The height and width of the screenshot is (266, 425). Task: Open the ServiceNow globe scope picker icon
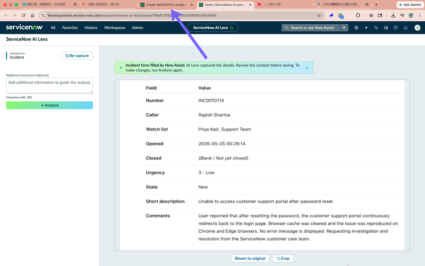click(x=356, y=28)
